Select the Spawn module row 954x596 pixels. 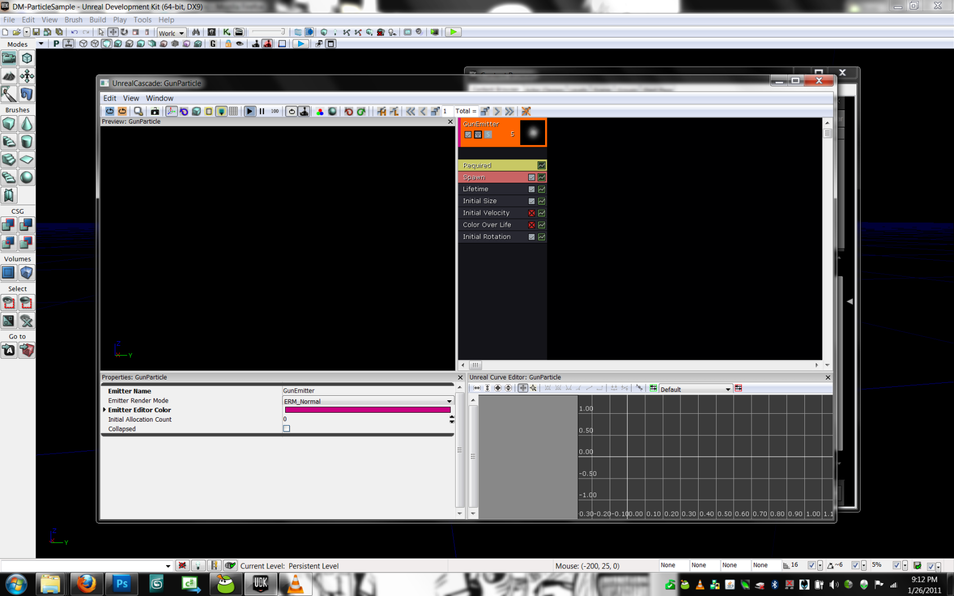(x=503, y=177)
